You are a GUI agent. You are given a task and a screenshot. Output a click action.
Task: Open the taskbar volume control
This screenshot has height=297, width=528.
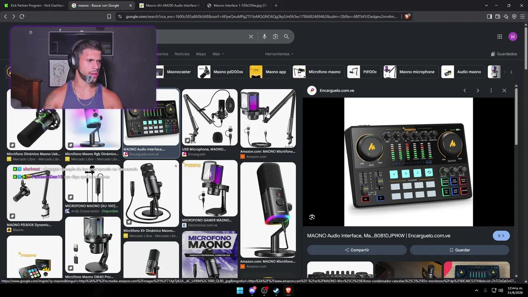click(x=500, y=290)
